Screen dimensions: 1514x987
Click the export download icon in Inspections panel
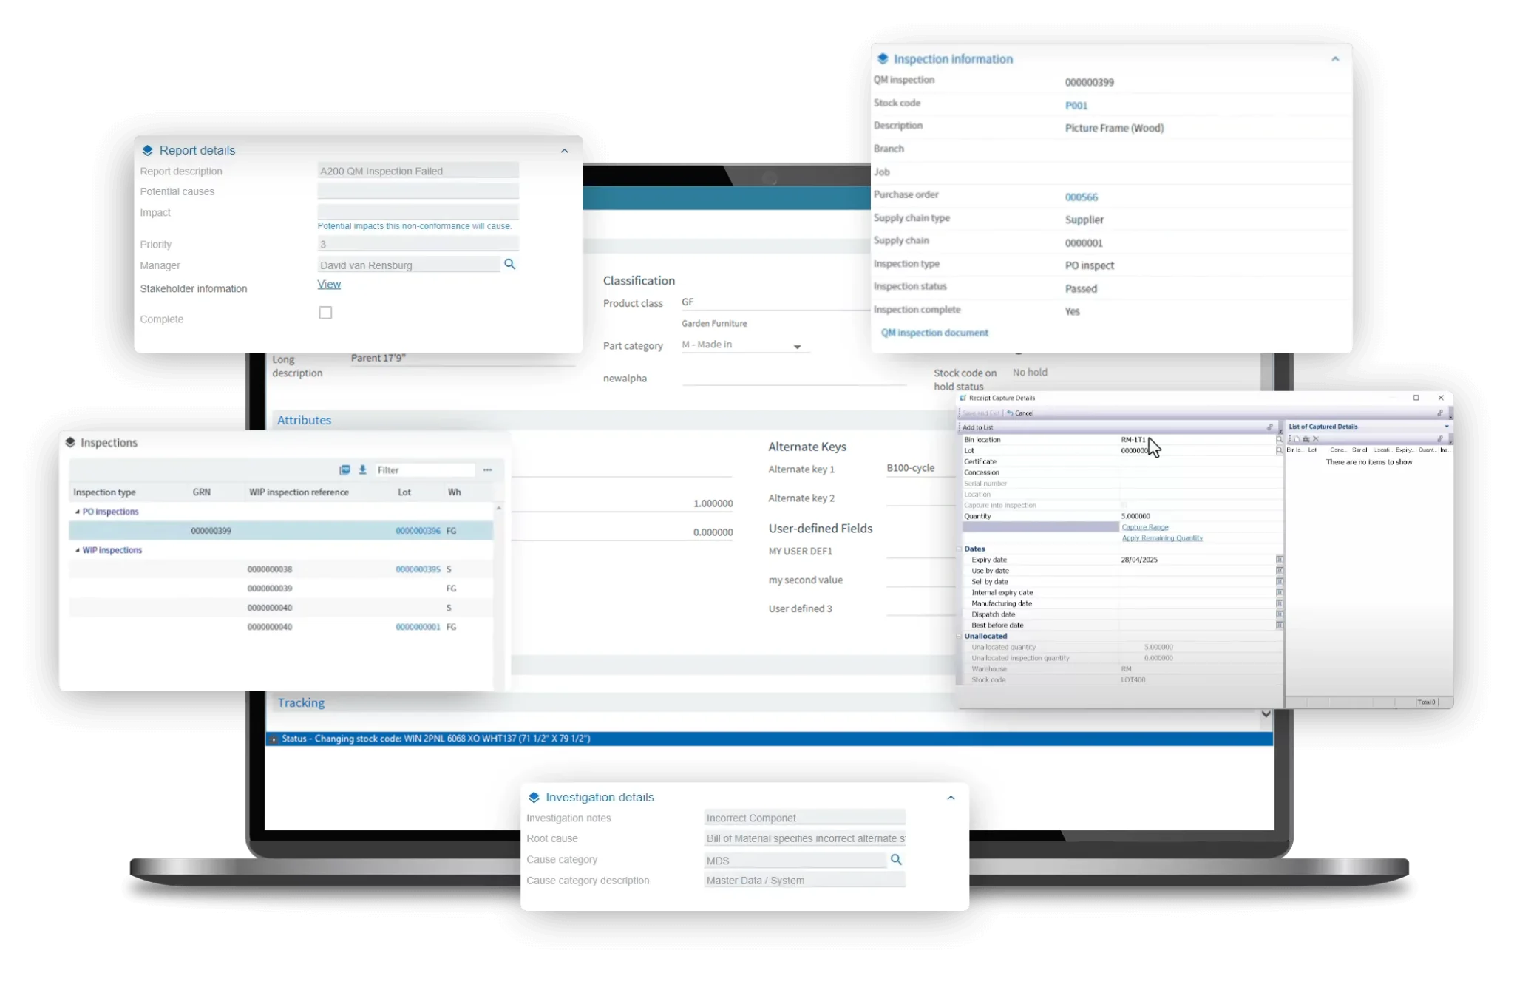[x=362, y=469]
